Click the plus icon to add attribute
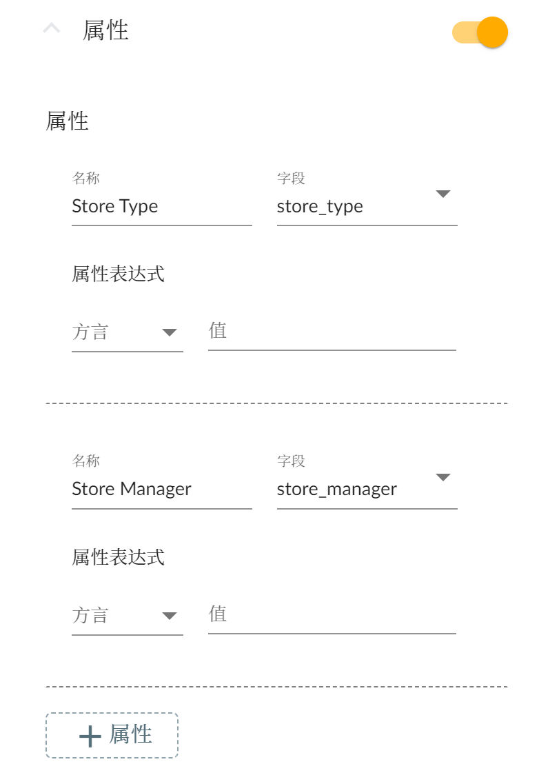539x784 pixels. pos(90,736)
